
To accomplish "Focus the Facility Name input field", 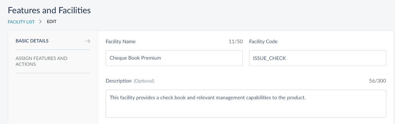I will point(174,58).
